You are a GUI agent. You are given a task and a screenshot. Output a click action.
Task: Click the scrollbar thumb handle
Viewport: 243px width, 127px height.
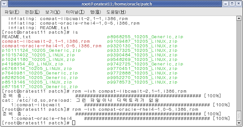tap(239, 116)
